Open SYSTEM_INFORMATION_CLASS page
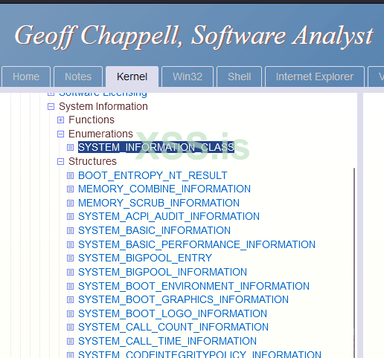The height and width of the screenshot is (358, 384). [x=156, y=147]
